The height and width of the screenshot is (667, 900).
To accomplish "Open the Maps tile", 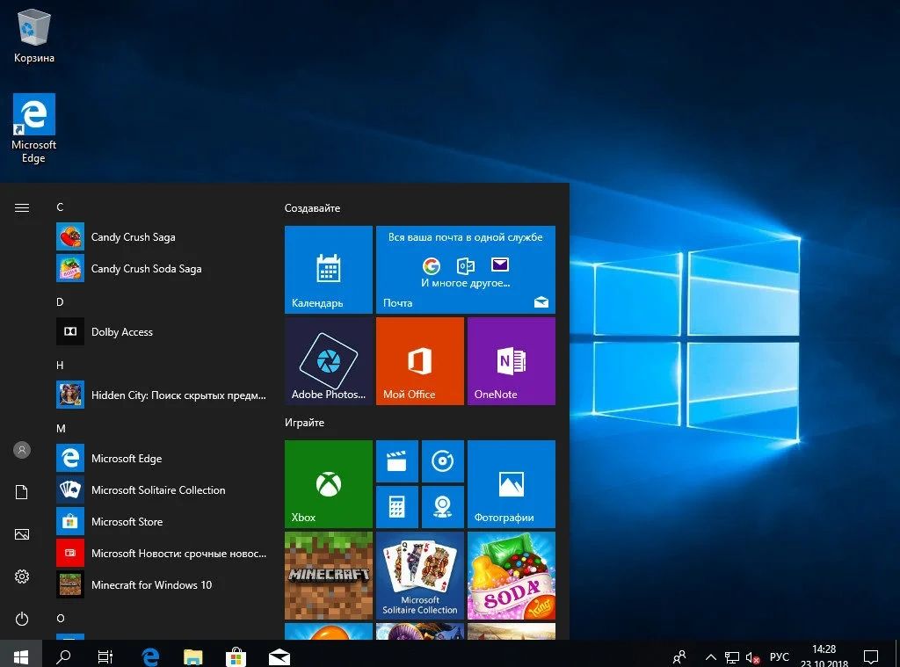I will (x=443, y=505).
